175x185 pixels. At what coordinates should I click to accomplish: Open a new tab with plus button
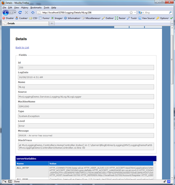click(x=52, y=24)
